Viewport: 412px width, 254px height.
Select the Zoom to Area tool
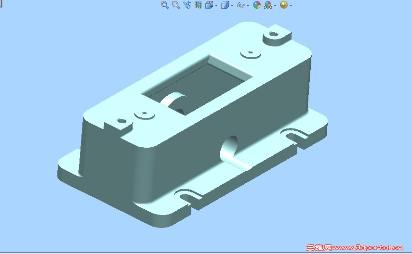click(175, 5)
